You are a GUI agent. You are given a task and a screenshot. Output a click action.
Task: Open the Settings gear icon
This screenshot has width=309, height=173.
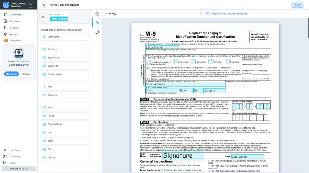(x=6, y=34)
